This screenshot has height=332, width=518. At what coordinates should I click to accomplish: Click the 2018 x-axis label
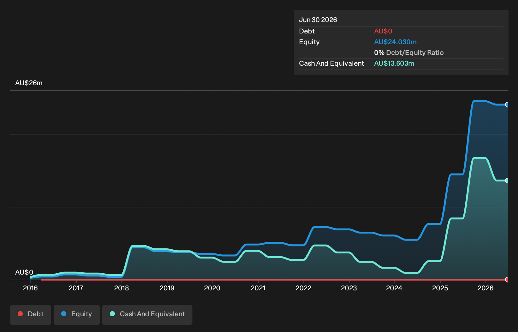click(121, 288)
